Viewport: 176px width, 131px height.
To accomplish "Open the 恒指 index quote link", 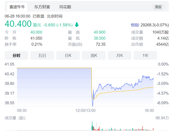I will [x=136, y=25].
